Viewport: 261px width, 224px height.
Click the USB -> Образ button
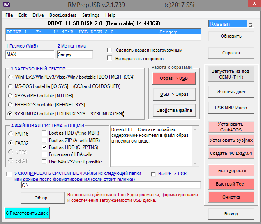(174, 94)
